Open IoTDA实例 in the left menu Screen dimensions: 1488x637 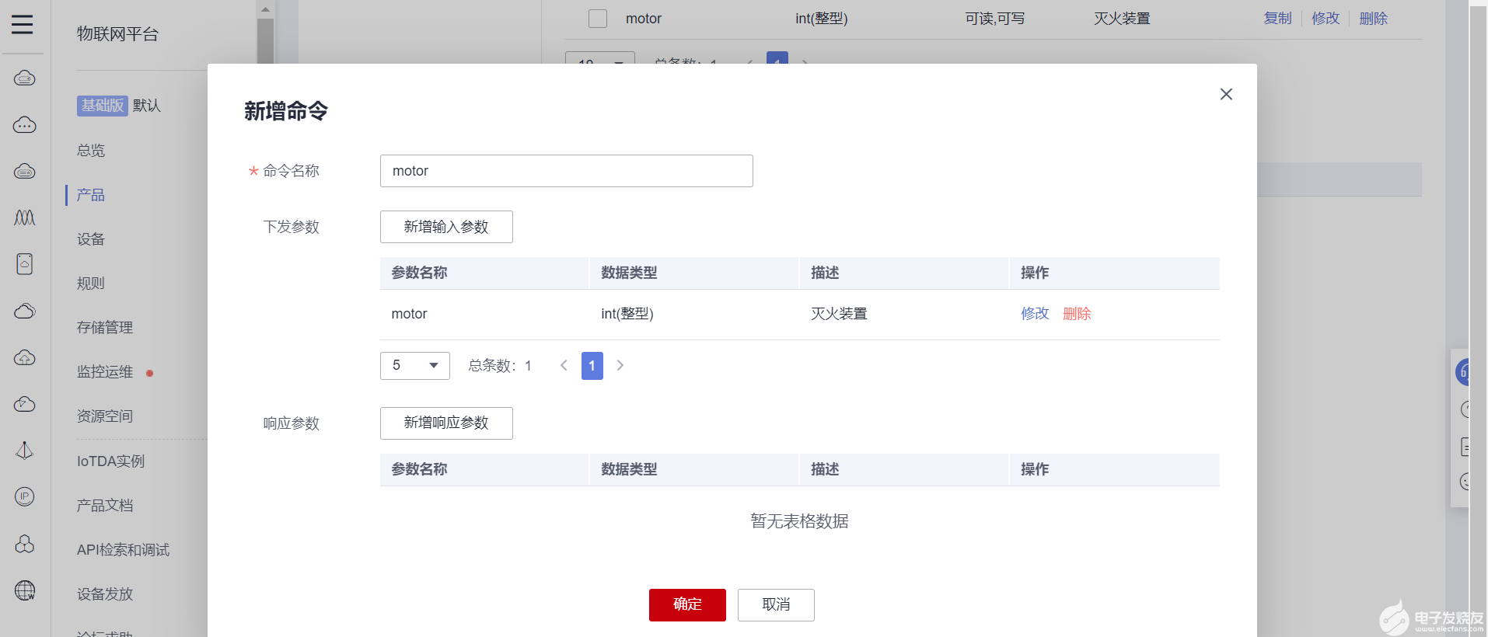[x=111, y=461]
